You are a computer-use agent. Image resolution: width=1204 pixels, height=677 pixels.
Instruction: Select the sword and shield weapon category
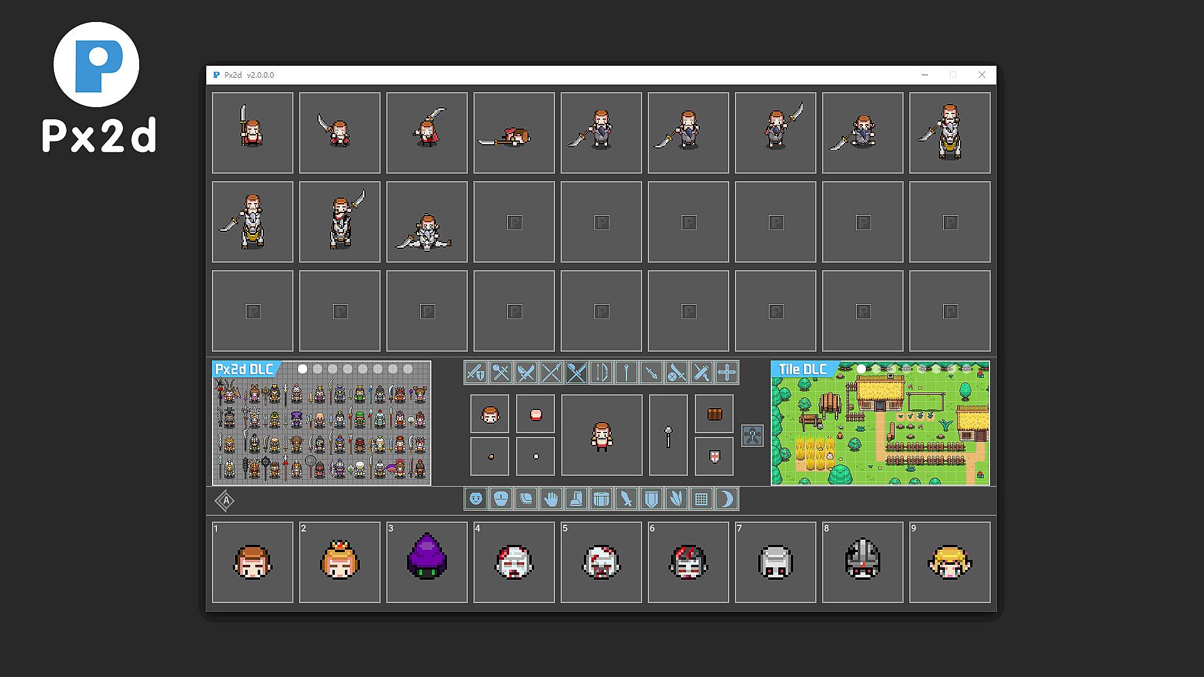[x=476, y=373]
